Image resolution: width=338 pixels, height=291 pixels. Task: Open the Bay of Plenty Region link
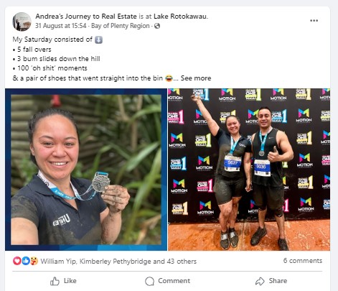pos(121,26)
